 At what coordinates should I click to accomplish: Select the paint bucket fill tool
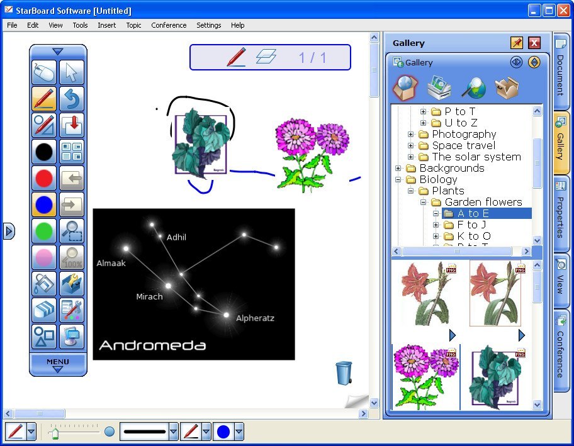tap(44, 284)
